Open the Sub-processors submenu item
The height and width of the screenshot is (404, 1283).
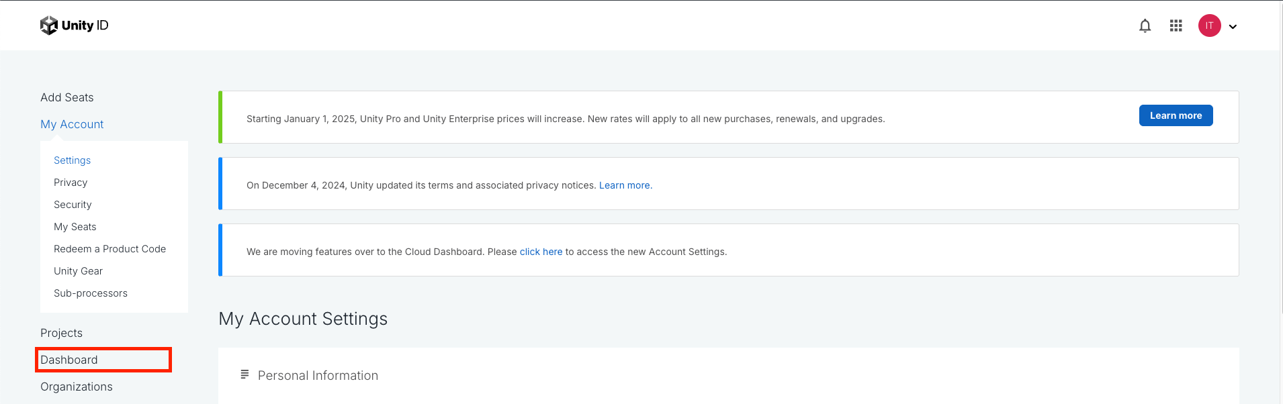[x=91, y=293]
